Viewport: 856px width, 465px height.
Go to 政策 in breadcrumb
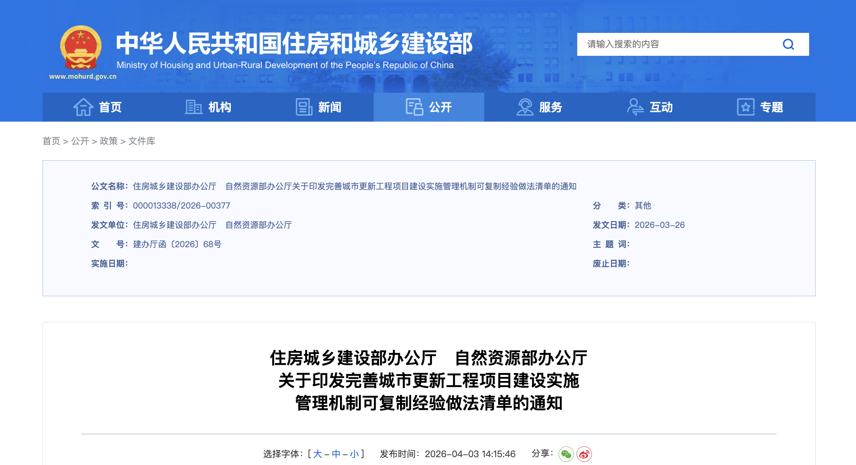[x=108, y=141]
